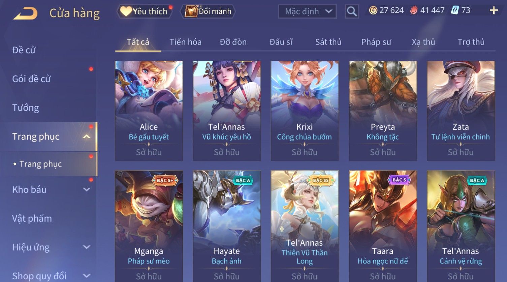The image size is (507, 282).
Task: Click the red ruby currency icon
Action: point(414,11)
